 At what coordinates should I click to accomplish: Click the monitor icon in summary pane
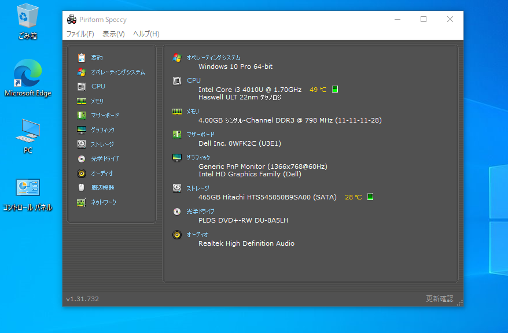pos(177,158)
